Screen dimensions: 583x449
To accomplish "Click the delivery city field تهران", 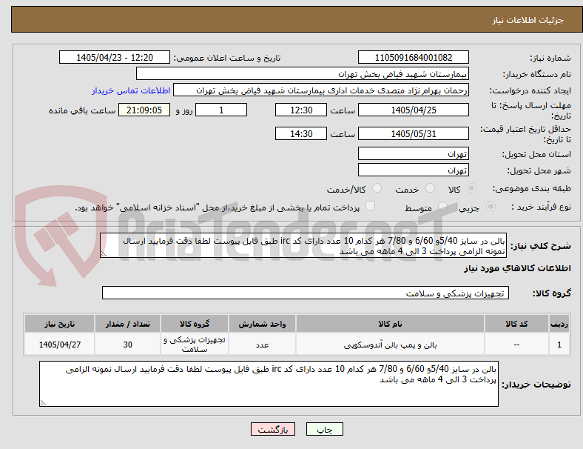I will (x=413, y=170).
